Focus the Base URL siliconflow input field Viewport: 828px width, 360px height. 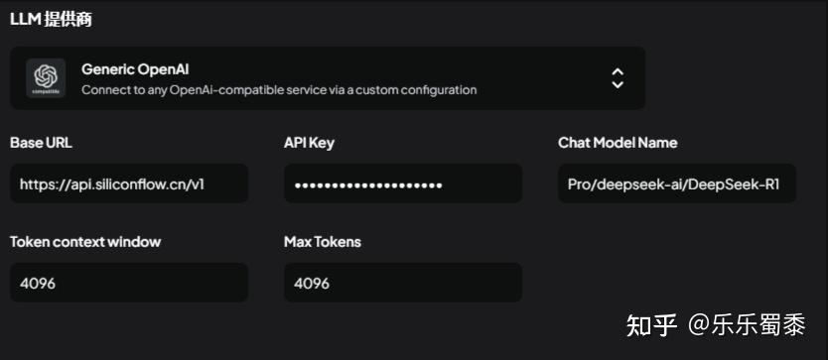[x=129, y=183]
